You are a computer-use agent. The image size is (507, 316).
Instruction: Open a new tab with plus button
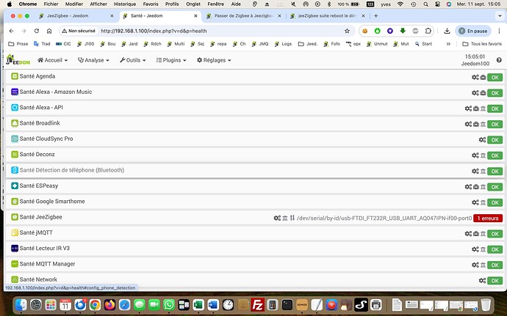click(375, 16)
